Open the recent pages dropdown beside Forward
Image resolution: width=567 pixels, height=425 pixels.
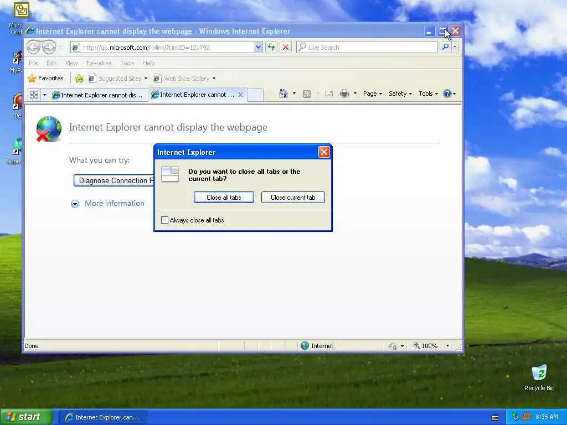click(x=61, y=48)
